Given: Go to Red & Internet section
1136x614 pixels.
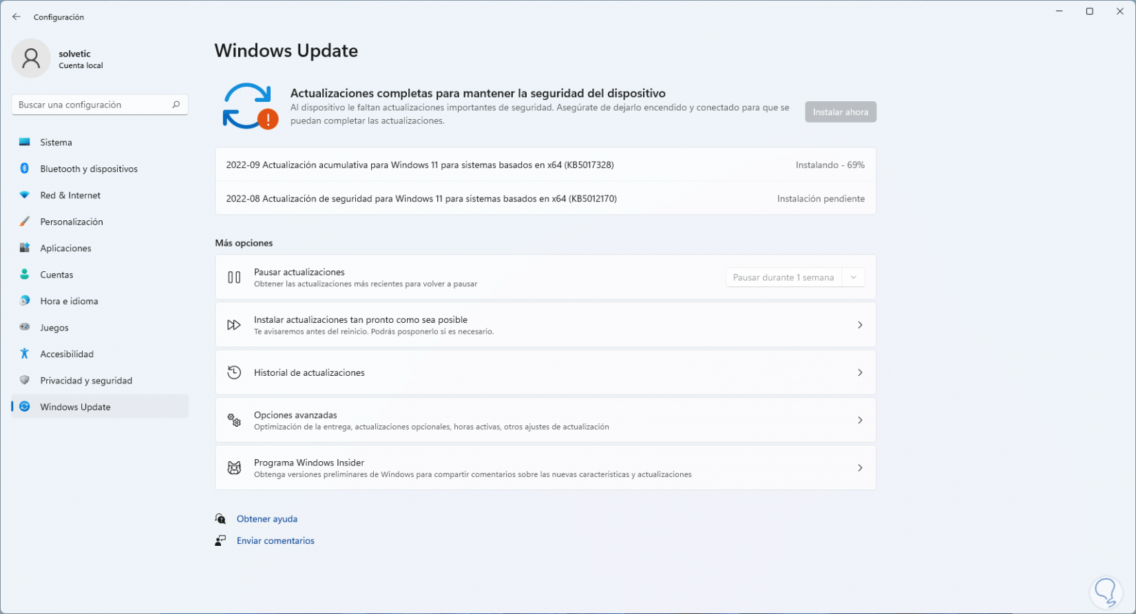Looking at the screenshot, I should click(70, 195).
